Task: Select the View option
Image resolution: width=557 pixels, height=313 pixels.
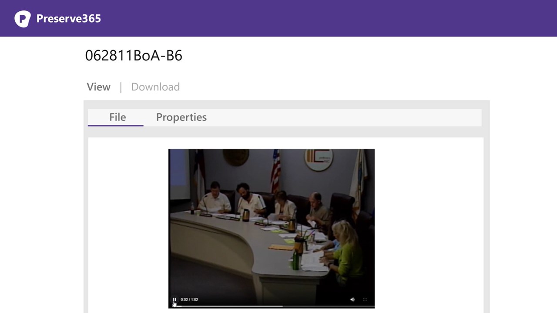Action: pyautogui.click(x=99, y=87)
